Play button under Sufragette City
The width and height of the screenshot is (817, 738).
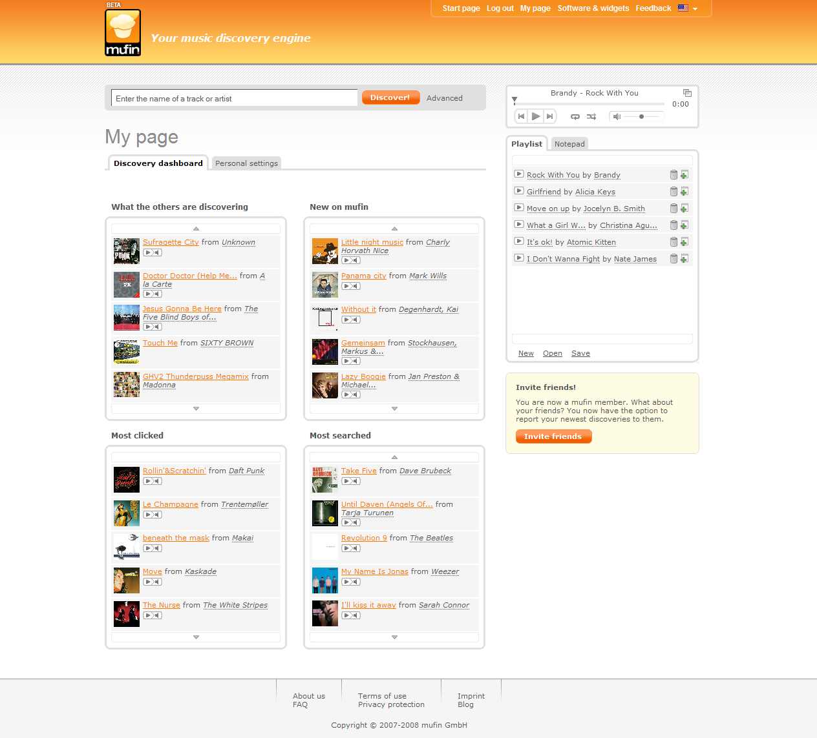pyautogui.click(x=148, y=252)
